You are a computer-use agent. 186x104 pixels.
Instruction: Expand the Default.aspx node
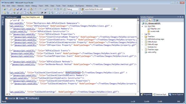point(142,42)
